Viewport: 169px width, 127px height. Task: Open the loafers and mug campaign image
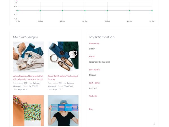pos(63,57)
